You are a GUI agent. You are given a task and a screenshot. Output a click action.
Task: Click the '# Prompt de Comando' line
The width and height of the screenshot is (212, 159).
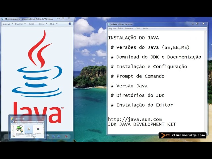point(137,76)
